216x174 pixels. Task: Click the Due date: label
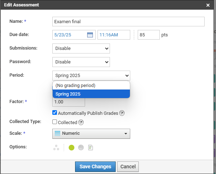coord(19,35)
